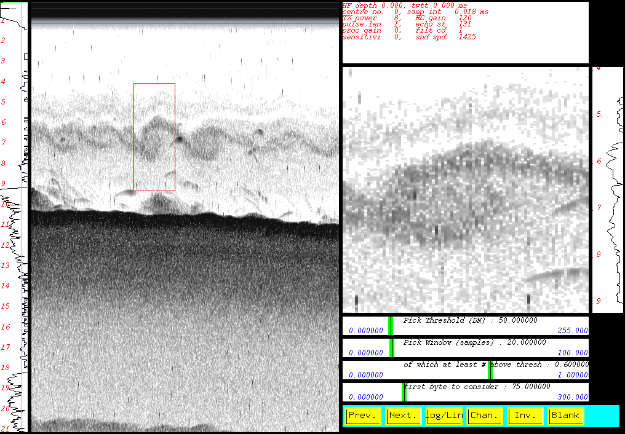Image resolution: width=625 pixels, height=434 pixels.
Task: Toggle the Inv. invert display button
Action: [525, 416]
